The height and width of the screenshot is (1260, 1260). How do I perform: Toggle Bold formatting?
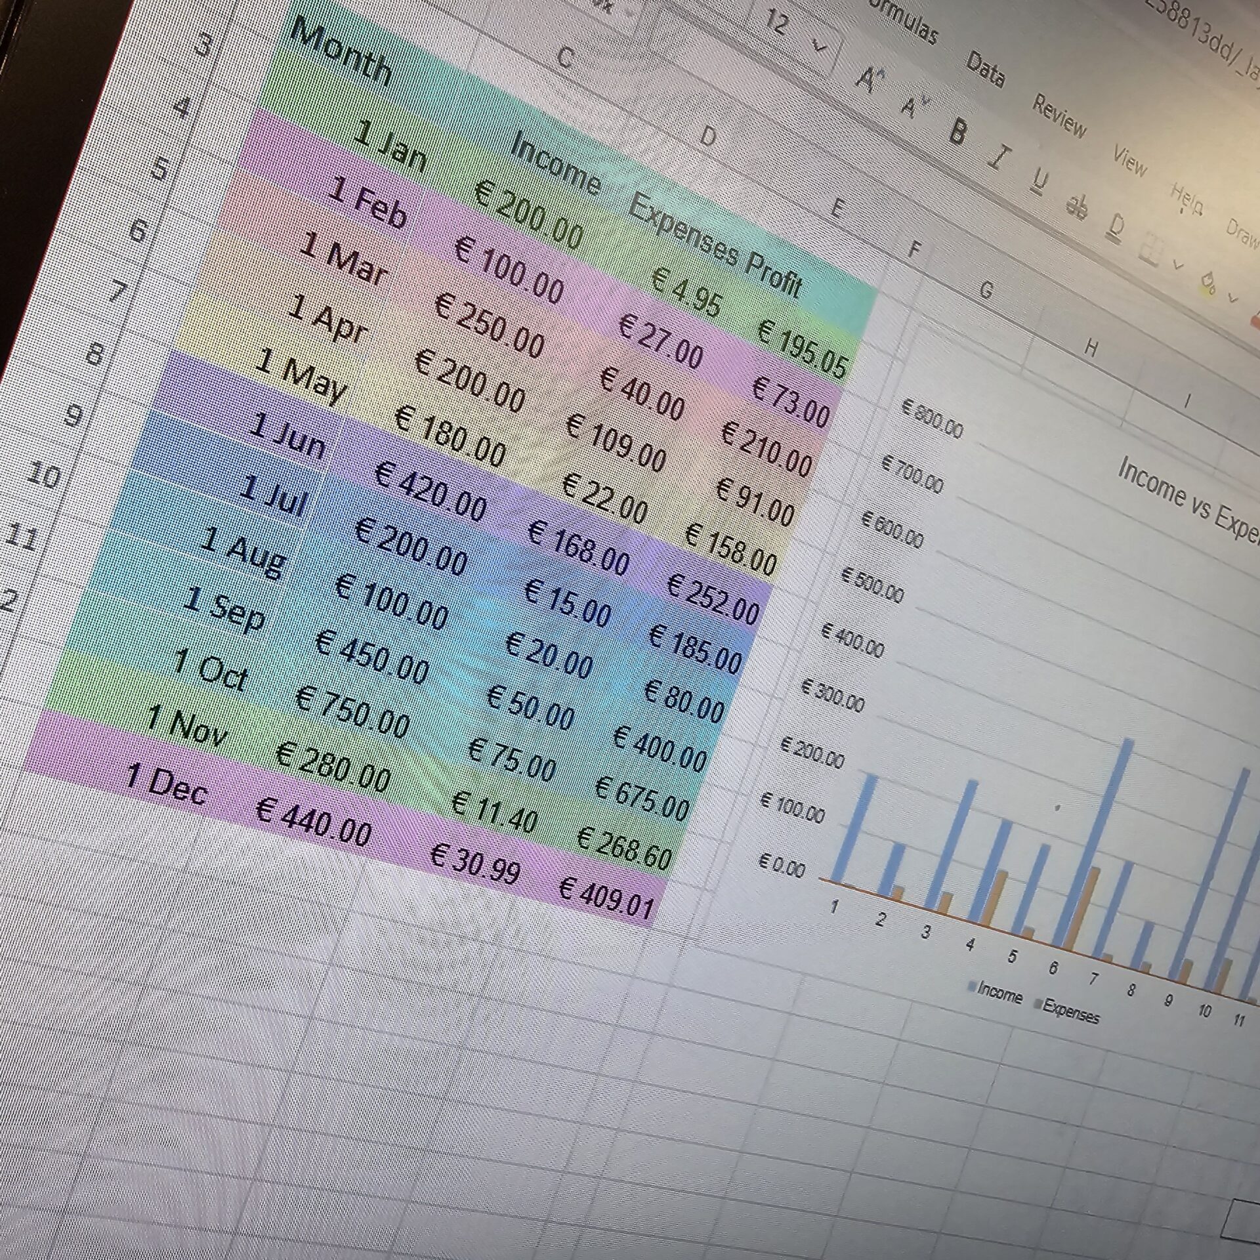[957, 132]
